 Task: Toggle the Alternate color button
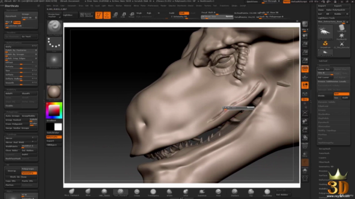coord(54,137)
